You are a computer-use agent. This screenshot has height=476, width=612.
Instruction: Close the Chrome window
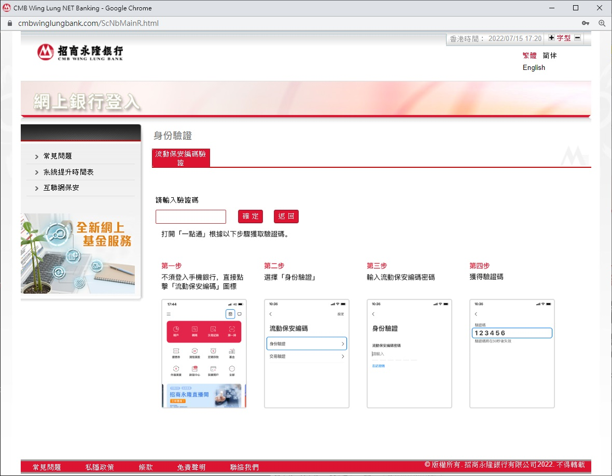[x=600, y=8]
